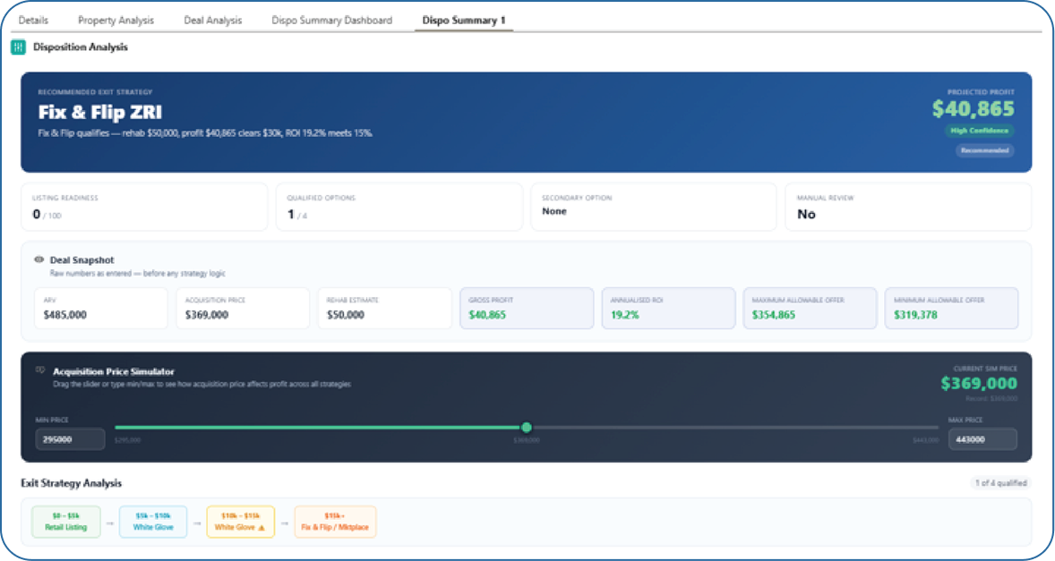
Task: Switch to the Deal Analysis tab
Action: 213,19
